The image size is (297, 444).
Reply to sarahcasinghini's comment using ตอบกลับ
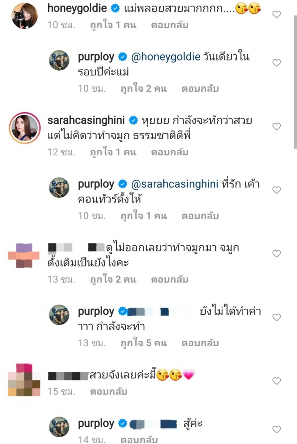(170, 152)
